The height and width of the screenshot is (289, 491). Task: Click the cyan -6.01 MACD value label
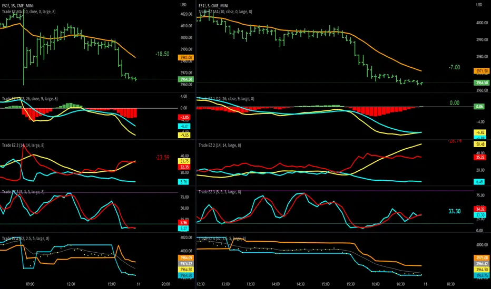184,126
